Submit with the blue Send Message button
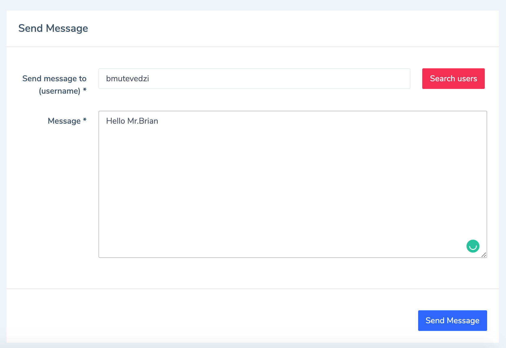The image size is (506, 348). coord(452,321)
